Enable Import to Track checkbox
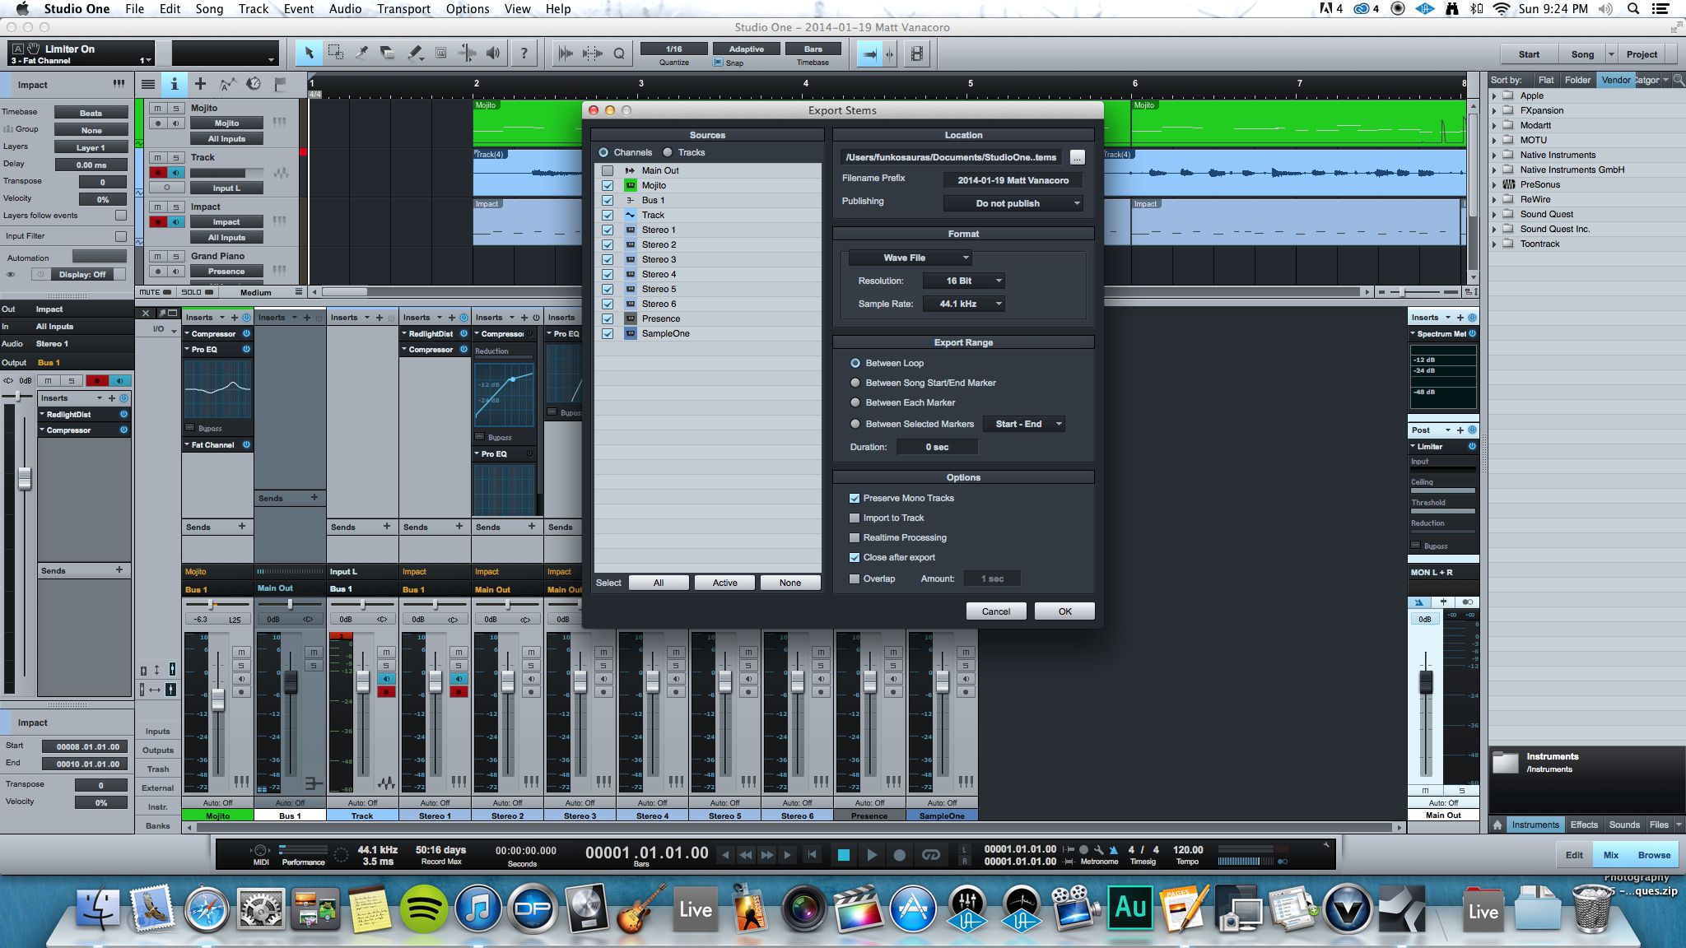Screen dimensions: 1686x948 (855, 518)
